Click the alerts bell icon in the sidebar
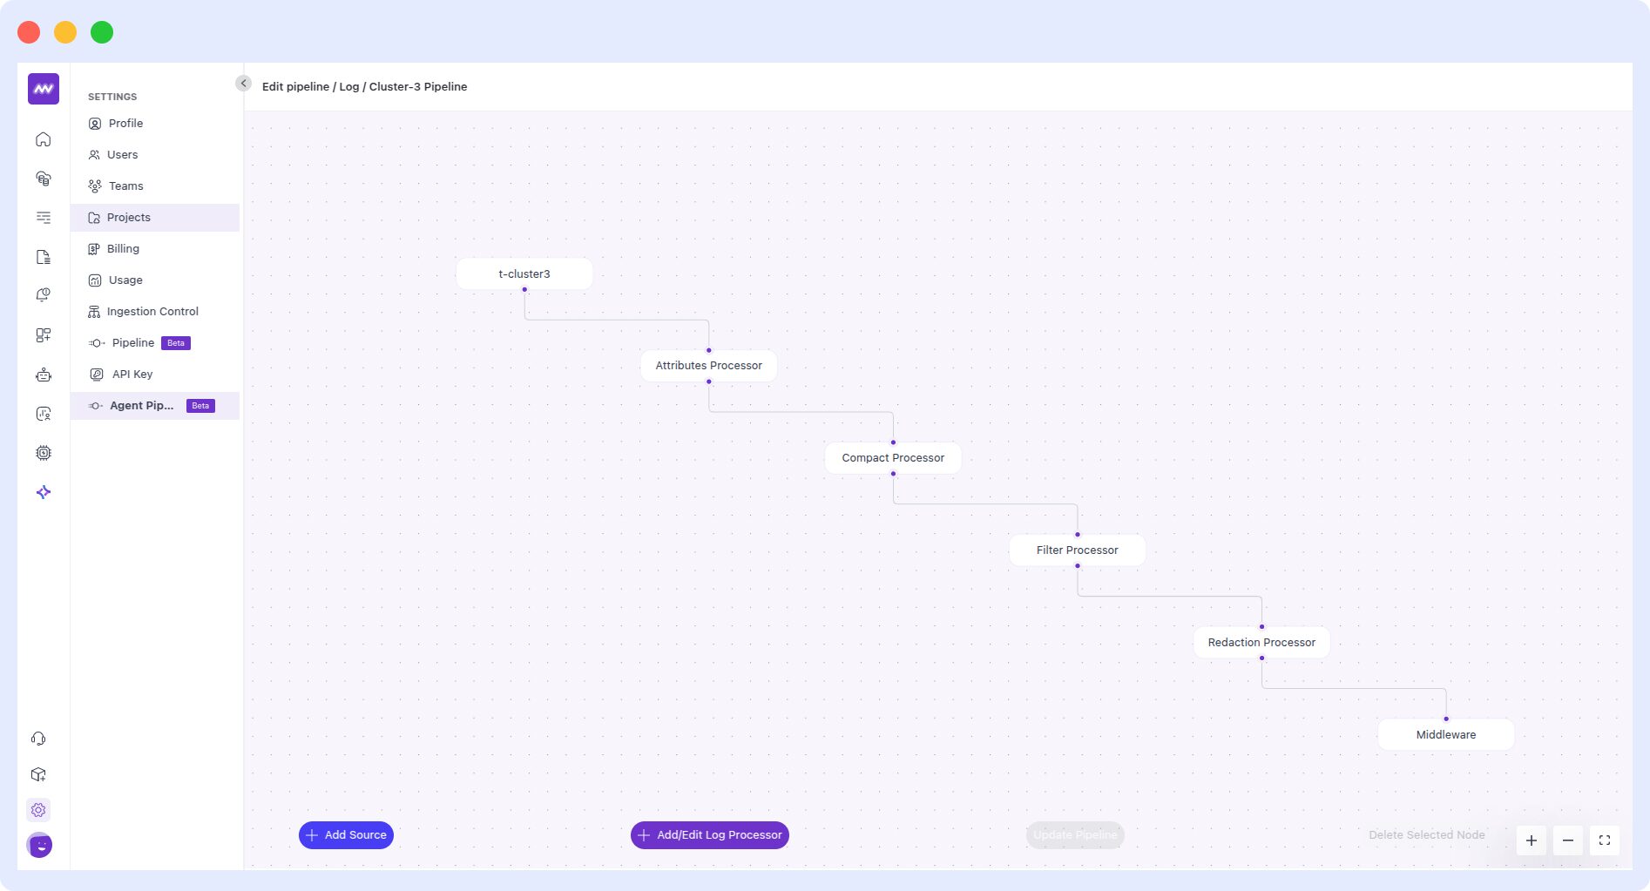1650x891 pixels. [42, 294]
